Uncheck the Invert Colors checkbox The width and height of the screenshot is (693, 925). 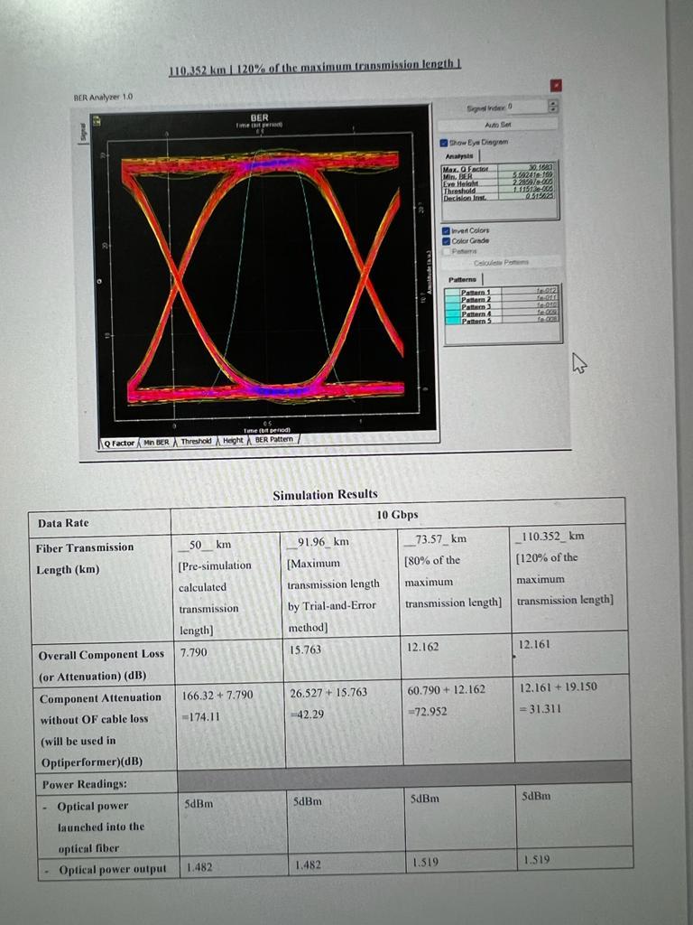pos(446,230)
